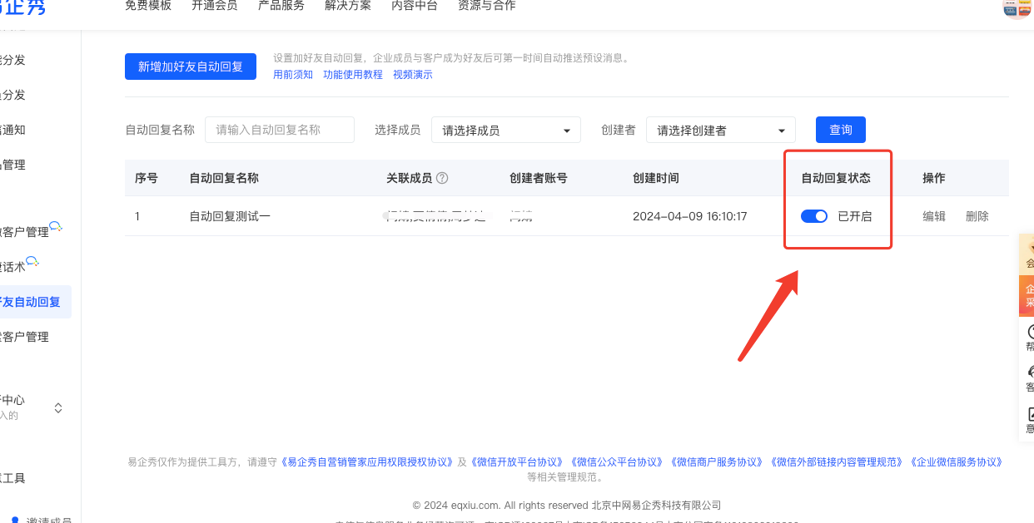This screenshot has width=1034, height=523.
Task: Expand the sidebar center switcher chevrons
Action: point(58,407)
